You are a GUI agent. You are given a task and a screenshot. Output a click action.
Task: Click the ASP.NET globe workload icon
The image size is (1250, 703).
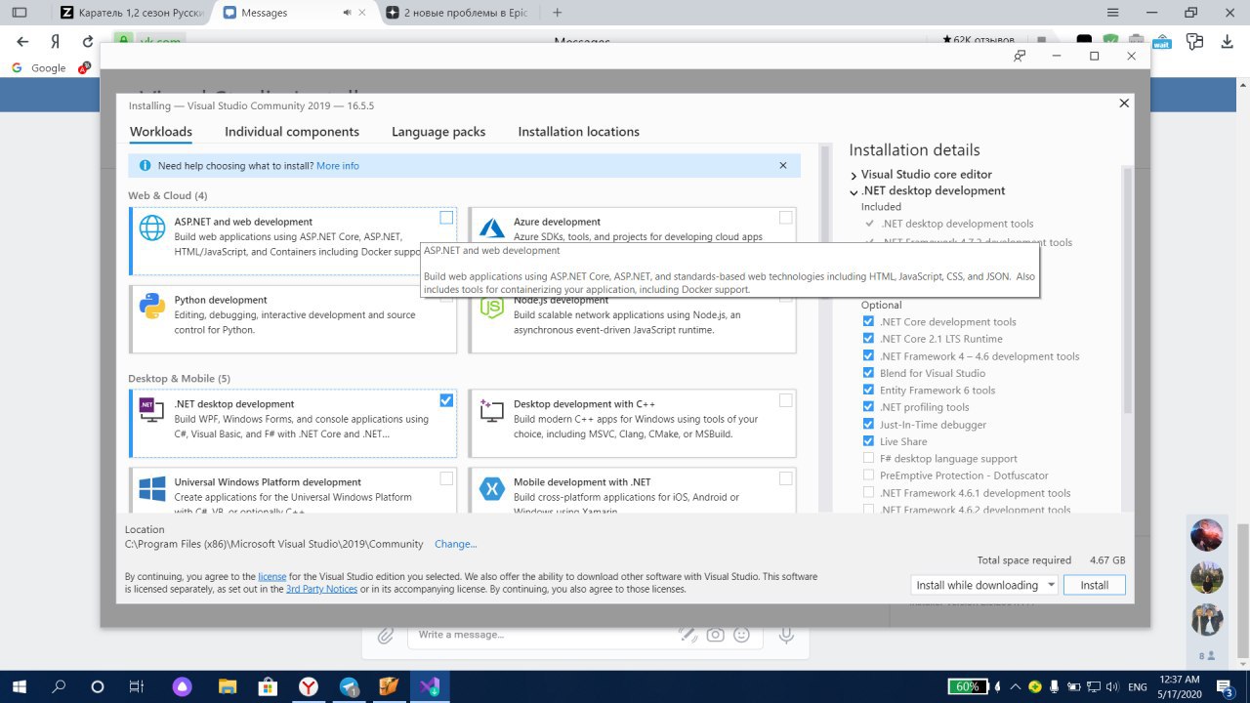tap(152, 227)
